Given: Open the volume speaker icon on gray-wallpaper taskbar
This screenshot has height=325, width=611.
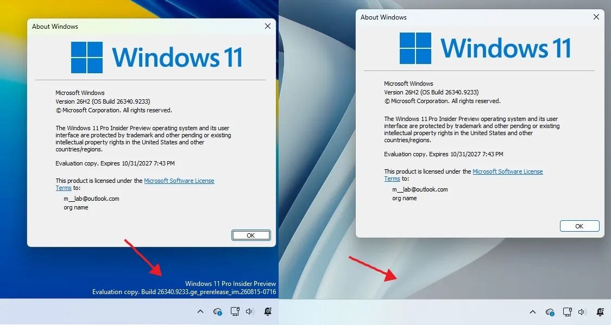Looking at the screenshot, I should click(x=582, y=312).
